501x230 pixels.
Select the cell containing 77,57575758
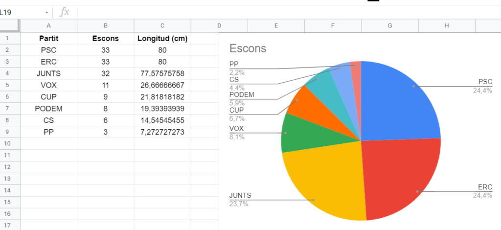pyautogui.click(x=162, y=73)
